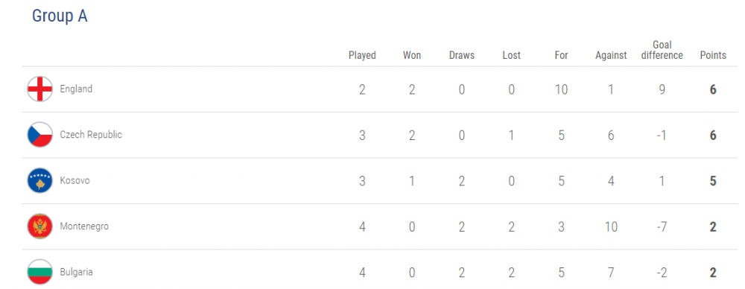
Task: Click the England flag icon
Action: [40, 89]
